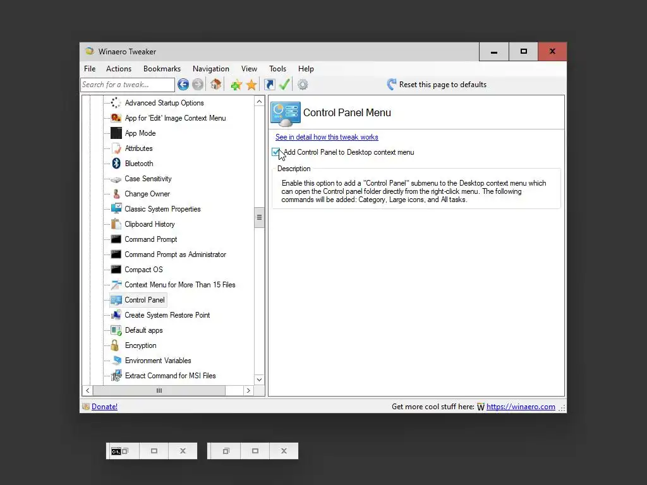Open settings with the gear toolbar icon
Image resolution: width=647 pixels, height=485 pixels.
point(303,85)
